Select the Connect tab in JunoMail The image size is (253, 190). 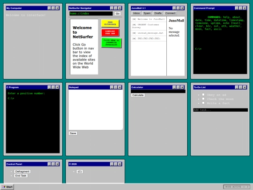(x=170, y=13)
